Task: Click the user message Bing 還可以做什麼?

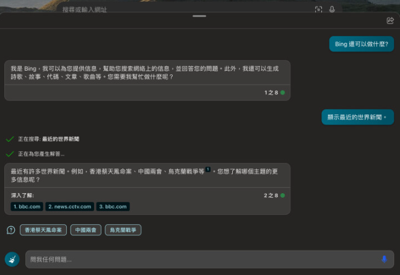Action: coord(362,44)
